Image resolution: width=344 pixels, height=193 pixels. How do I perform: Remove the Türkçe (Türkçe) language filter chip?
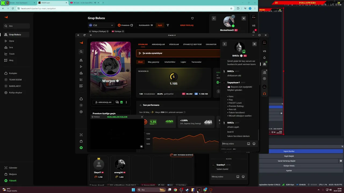click(107, 31)
